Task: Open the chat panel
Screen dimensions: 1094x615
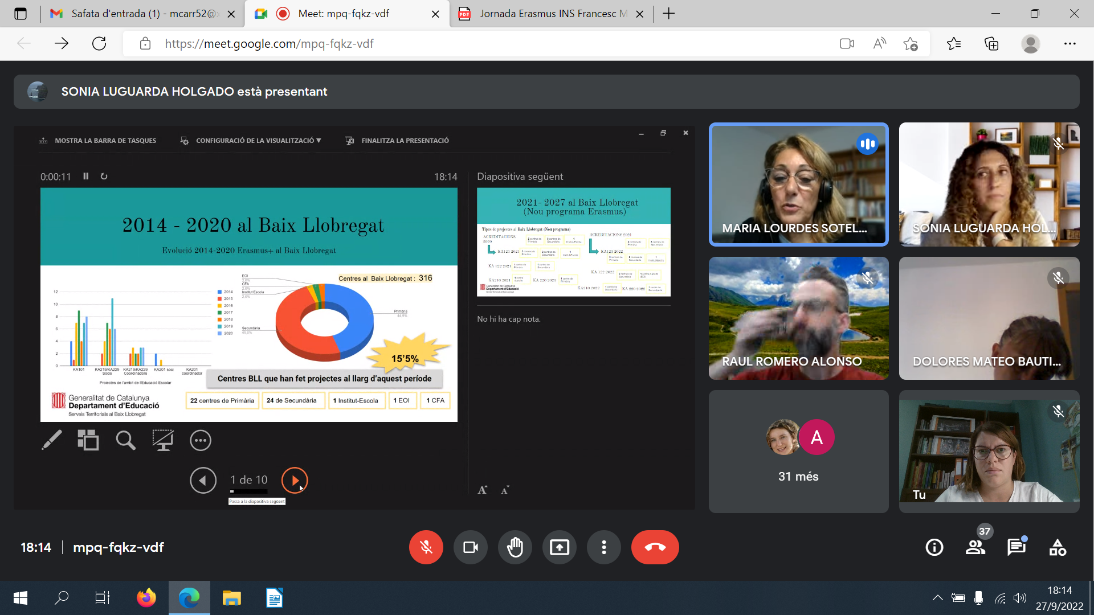Action: click(x=1016, y=547)
